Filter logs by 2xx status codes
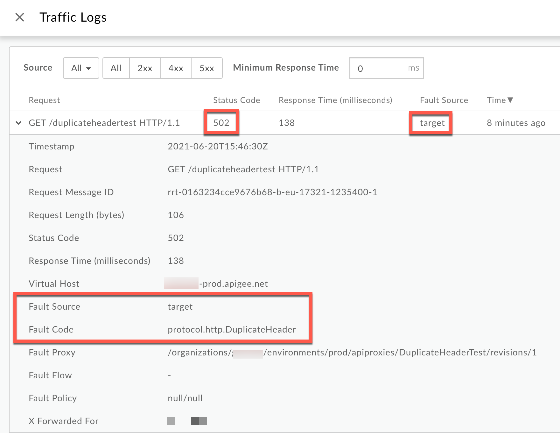 click(145, 68)
